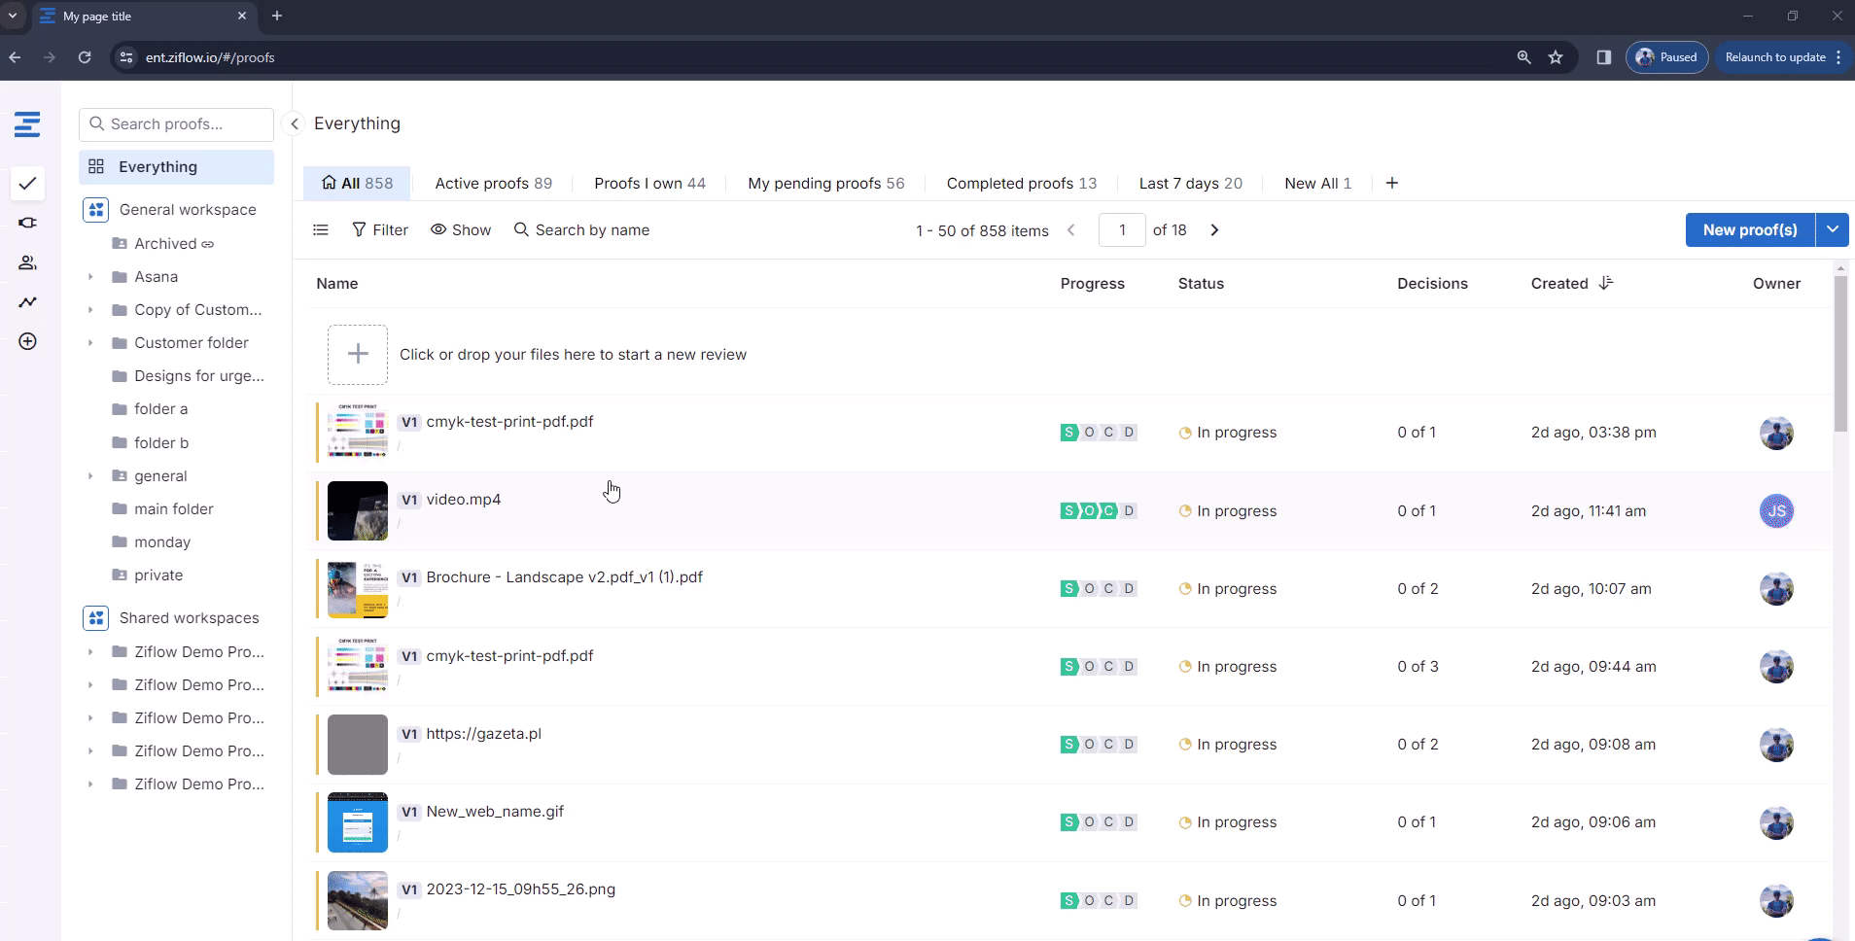This screenshot has width=1855, height=941.
Task: Open the analytics graph icon in sidebar
Action: coord(27,302)
